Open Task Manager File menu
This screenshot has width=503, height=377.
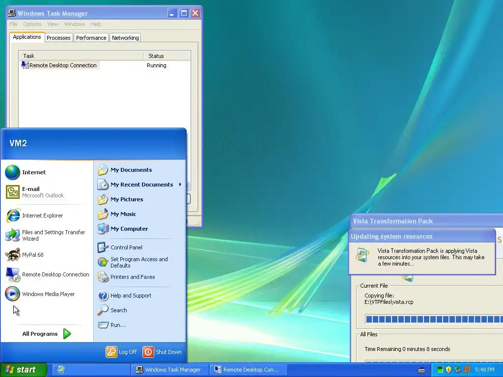(13, 24)
